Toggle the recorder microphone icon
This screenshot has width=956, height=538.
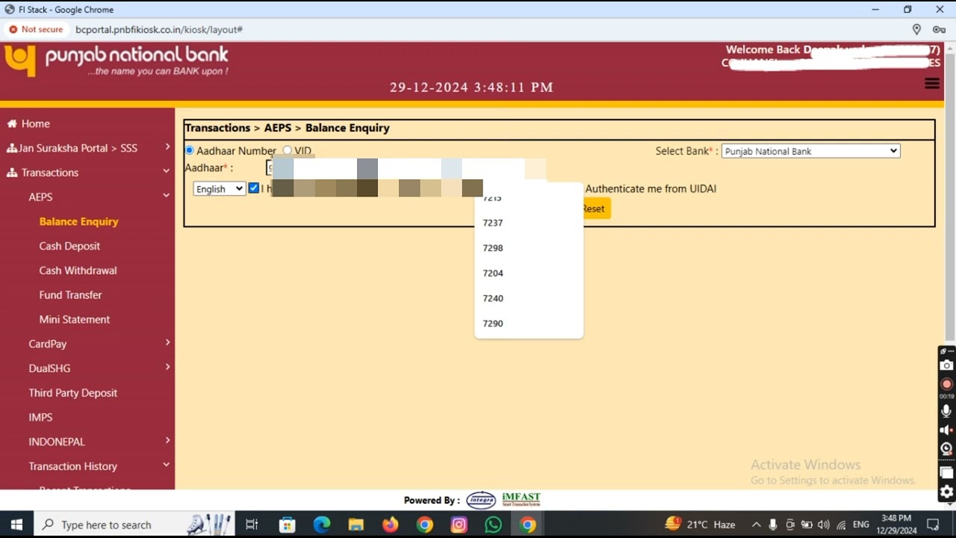[x=946, y=411]
